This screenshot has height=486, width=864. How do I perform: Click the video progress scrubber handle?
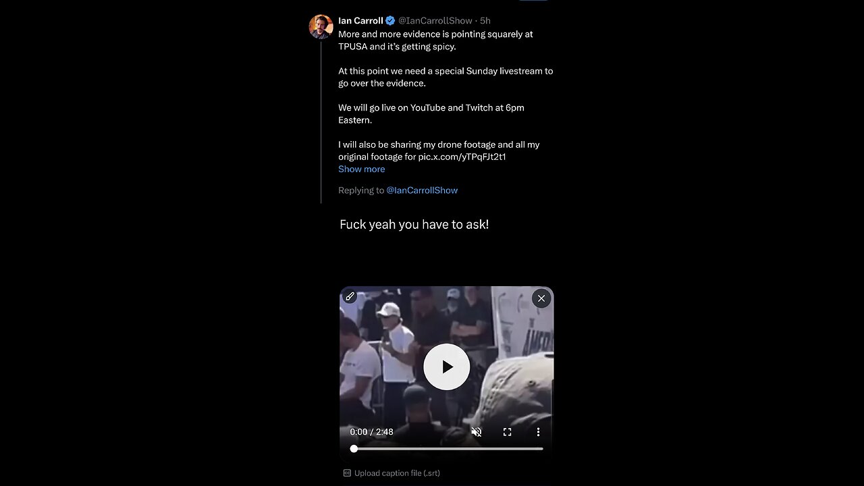[x=354, y=448]
